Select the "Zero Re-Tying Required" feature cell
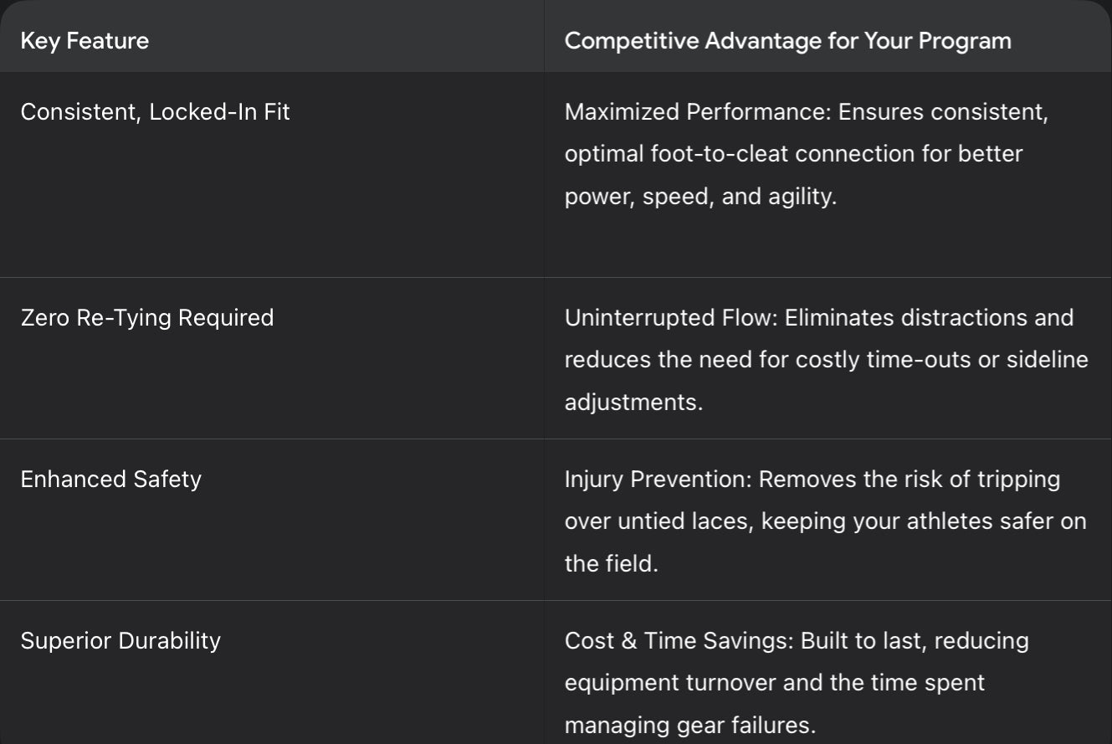1112x744 pixels. click(x=147, y=318)
